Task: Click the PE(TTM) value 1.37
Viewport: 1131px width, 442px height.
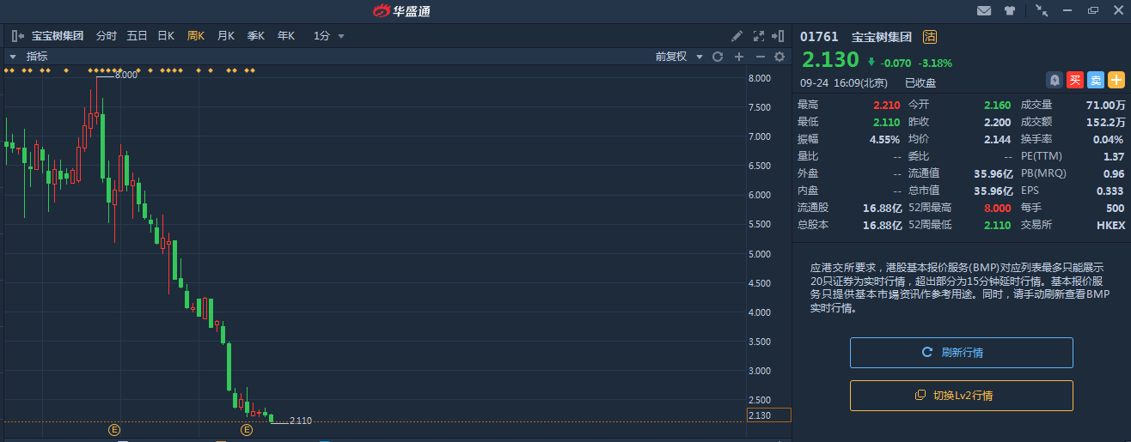Action: (x=1115, y=156)
